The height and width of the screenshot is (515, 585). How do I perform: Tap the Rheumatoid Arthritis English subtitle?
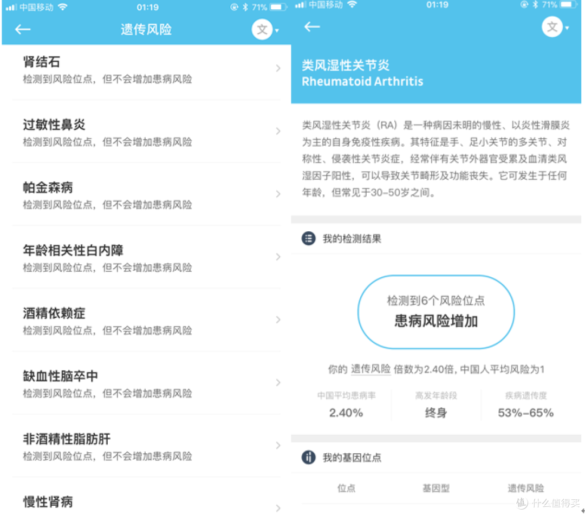[362, 81]
